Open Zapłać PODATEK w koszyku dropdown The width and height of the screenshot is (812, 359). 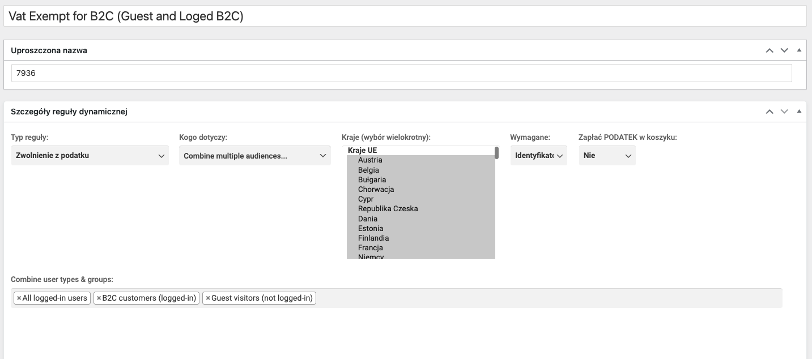[x=607, y=156]
